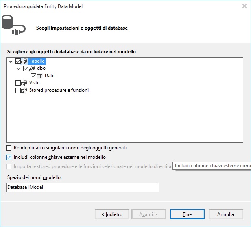The height and width of the screenshot is (227, 251).
Task: Finish the wizard with the Fine button
Action: [187, 214]
